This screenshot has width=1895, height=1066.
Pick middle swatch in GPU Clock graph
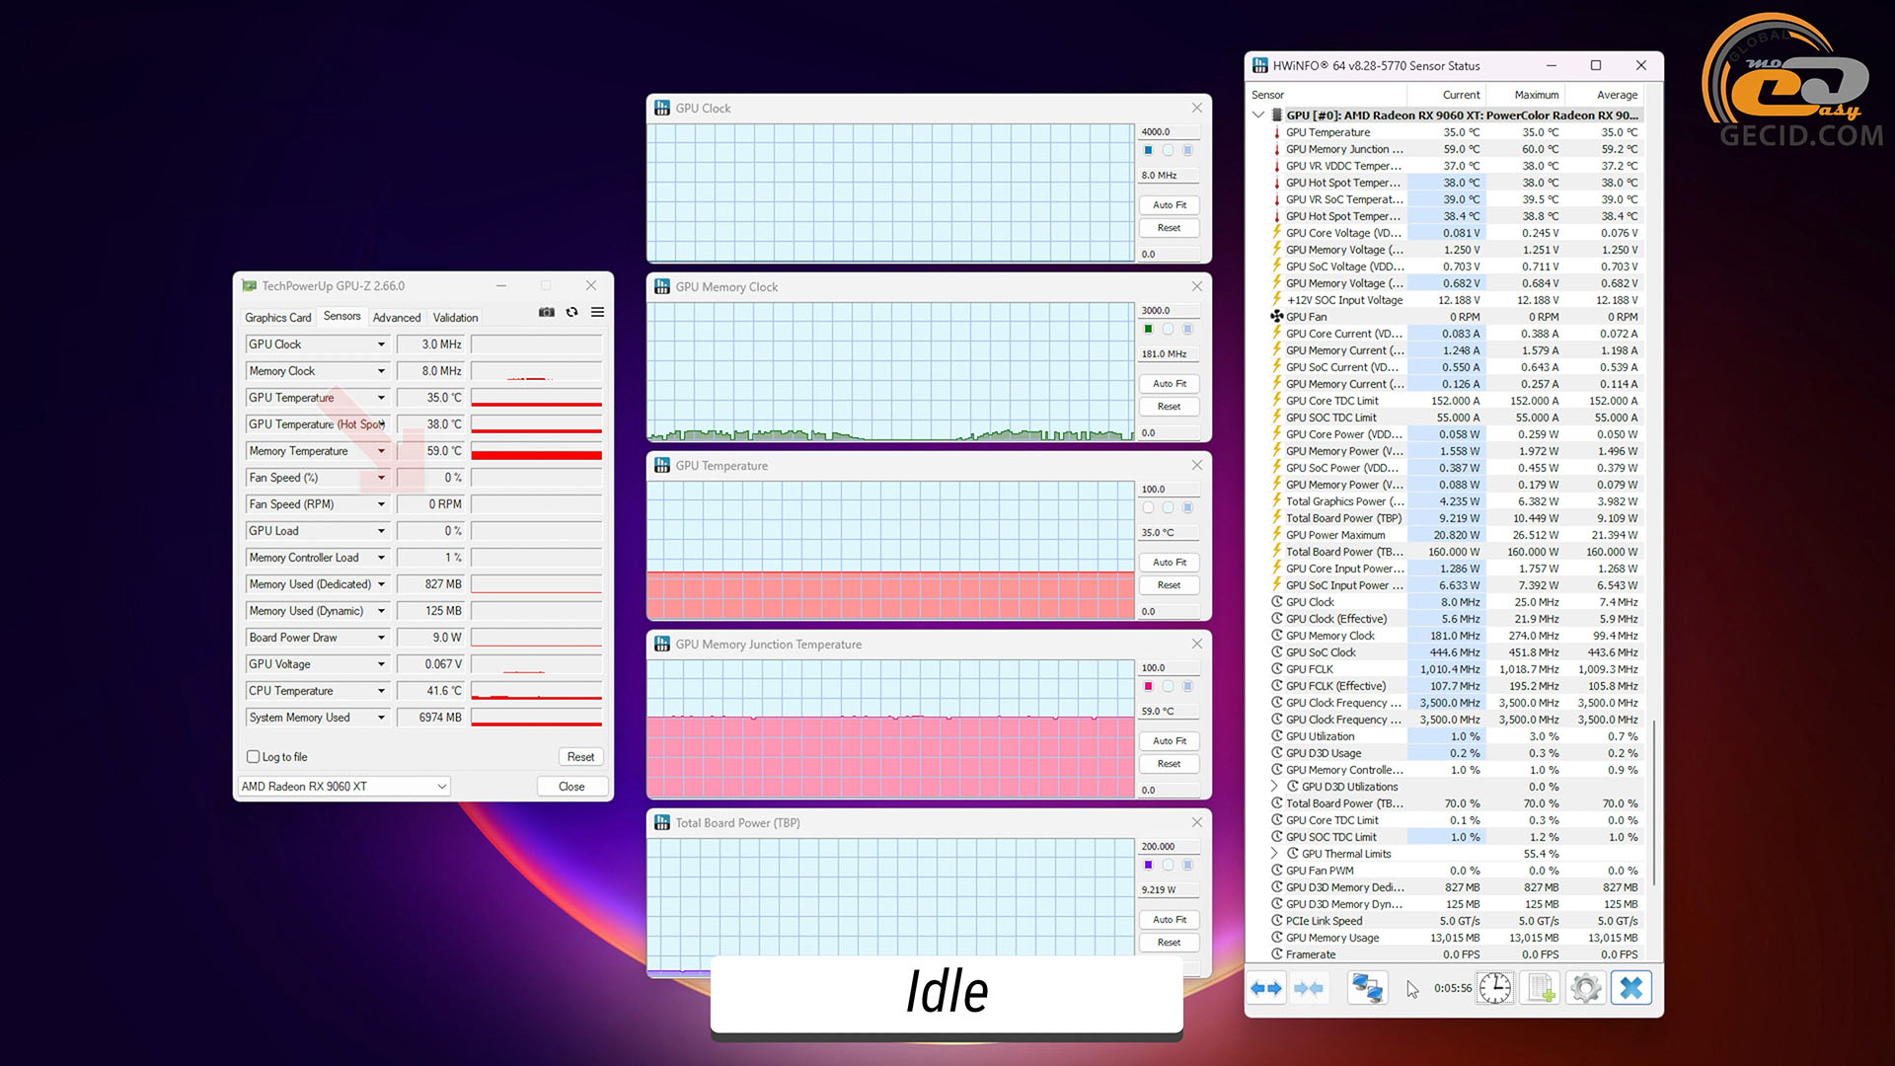[1168, 150]
